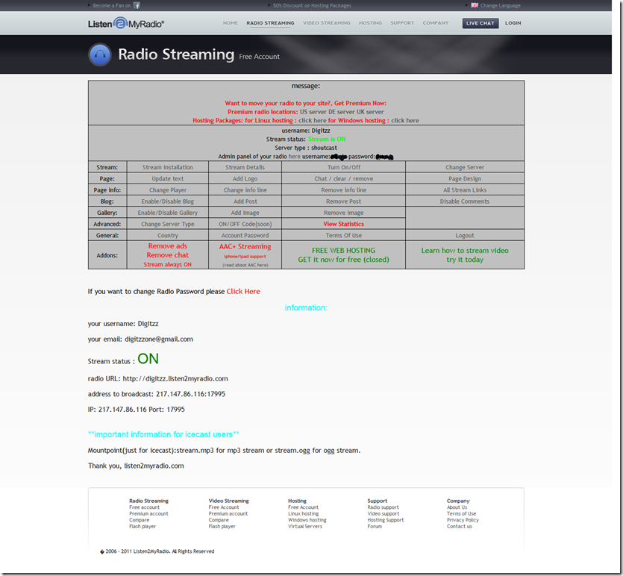Open the HOSTING menu item
623x576 pixels.
pos(370,23)
